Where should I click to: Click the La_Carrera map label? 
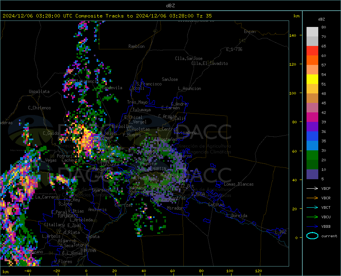click(47, 197)
